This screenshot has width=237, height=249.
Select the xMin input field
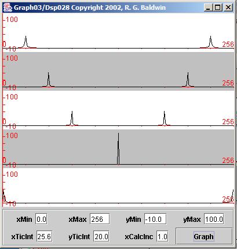point(41,219)
